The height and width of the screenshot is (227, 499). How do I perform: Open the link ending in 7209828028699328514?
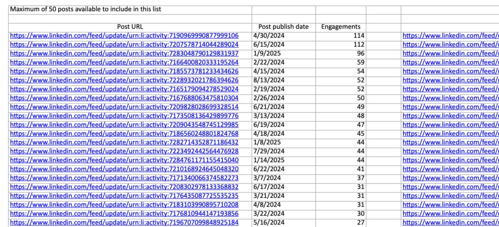click(124, 107)
